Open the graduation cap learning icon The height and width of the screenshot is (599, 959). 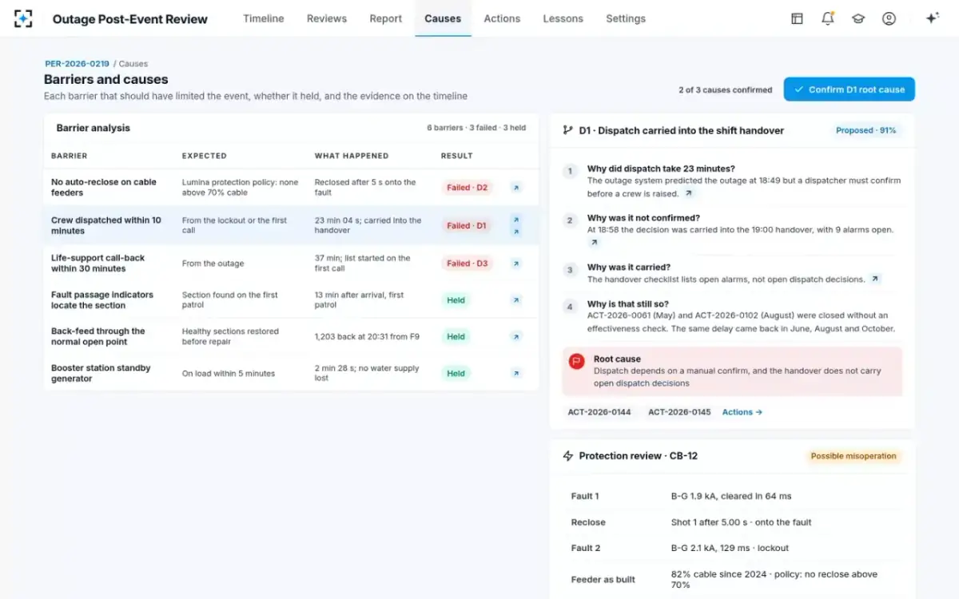point(858,18)
